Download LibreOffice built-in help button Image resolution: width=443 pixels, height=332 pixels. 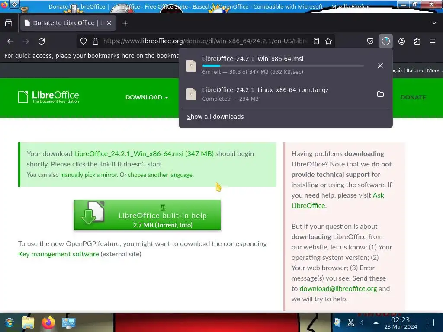(147, 215)
